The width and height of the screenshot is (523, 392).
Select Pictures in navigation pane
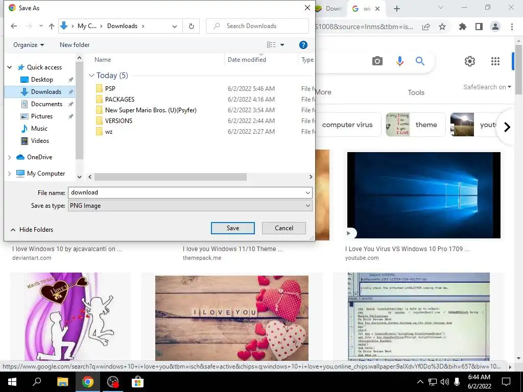coord(42,116)
